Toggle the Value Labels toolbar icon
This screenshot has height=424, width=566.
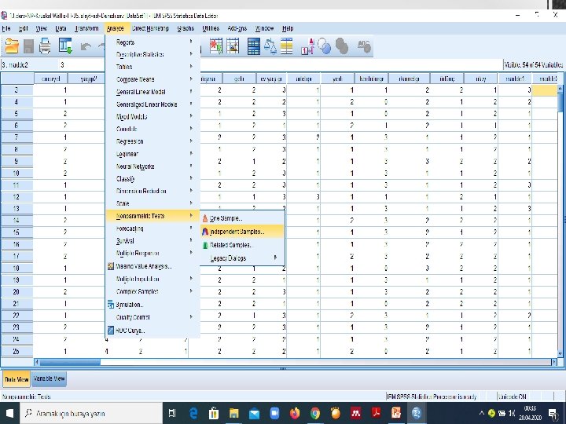tap(307, 46)
